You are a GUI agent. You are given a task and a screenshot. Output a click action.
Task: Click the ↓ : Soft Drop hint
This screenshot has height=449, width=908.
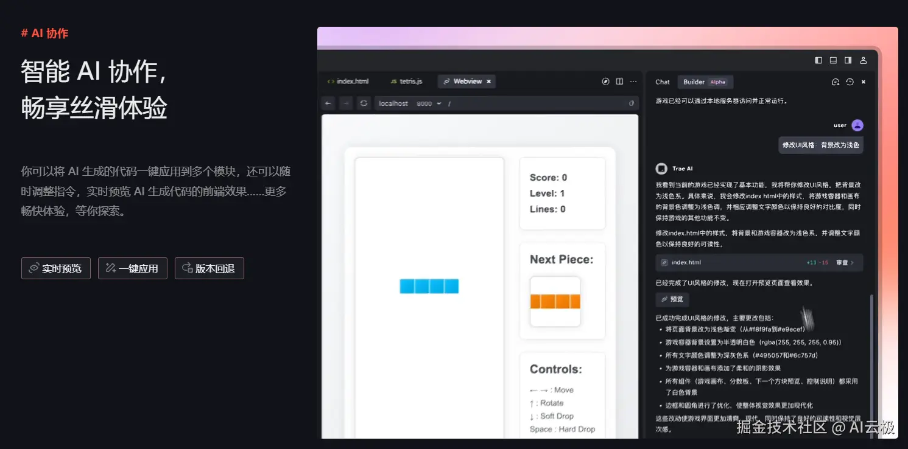[x=552, y=416]
